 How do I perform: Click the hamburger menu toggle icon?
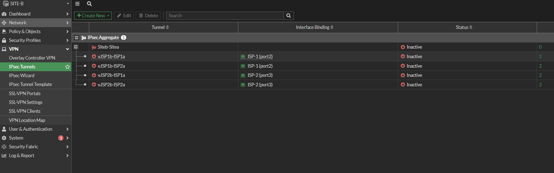(78, 4)
